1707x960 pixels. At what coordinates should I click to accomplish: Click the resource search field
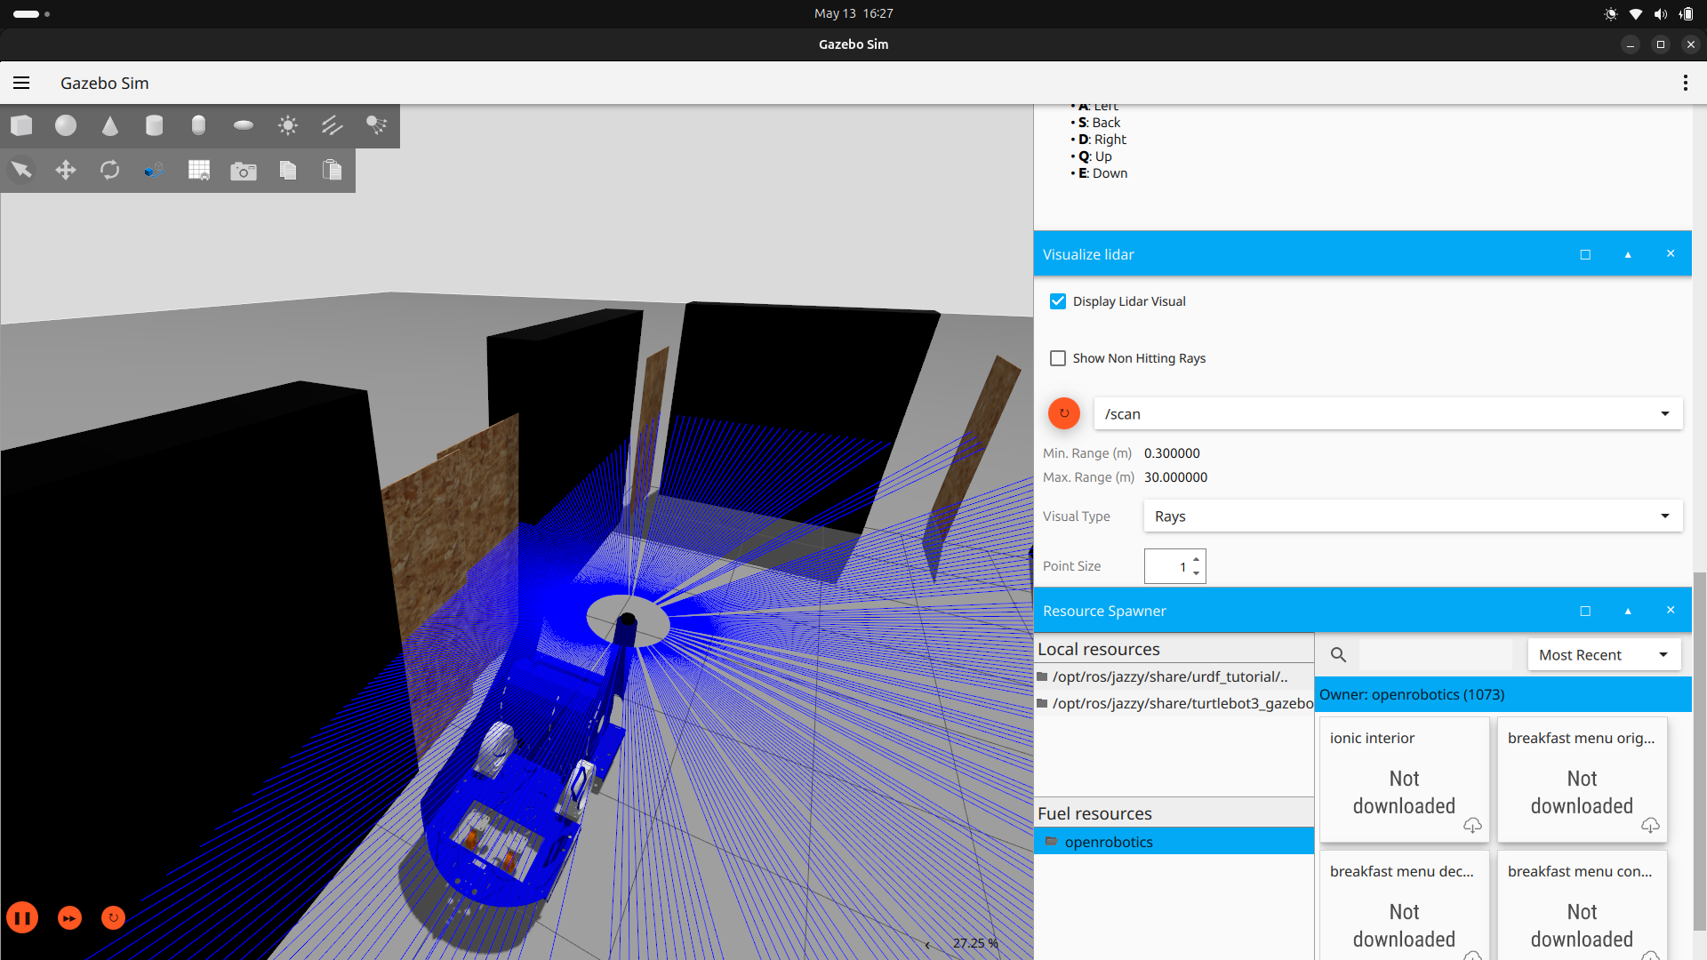point(1435,655)
